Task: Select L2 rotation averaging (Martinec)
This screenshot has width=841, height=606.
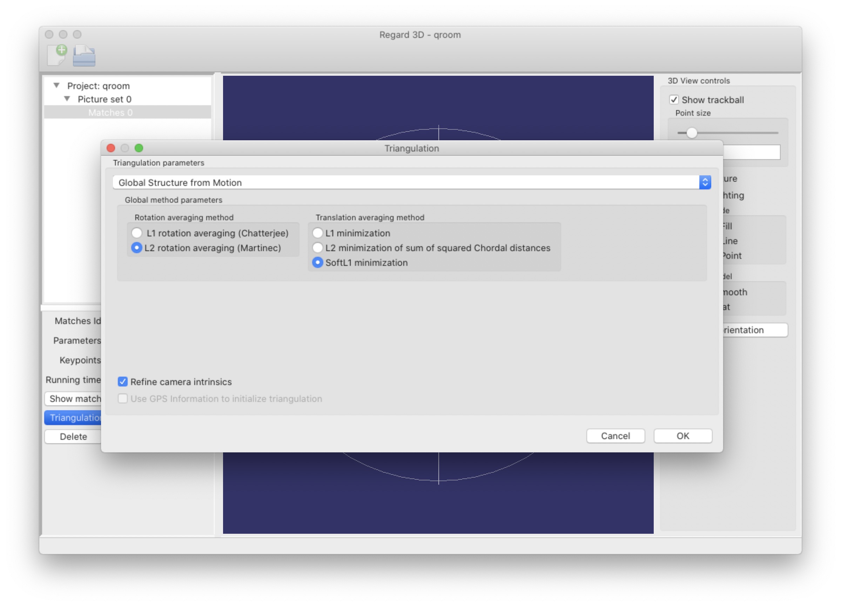Action: click(x=137, y=248)
